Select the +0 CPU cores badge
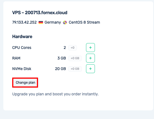 72,48
